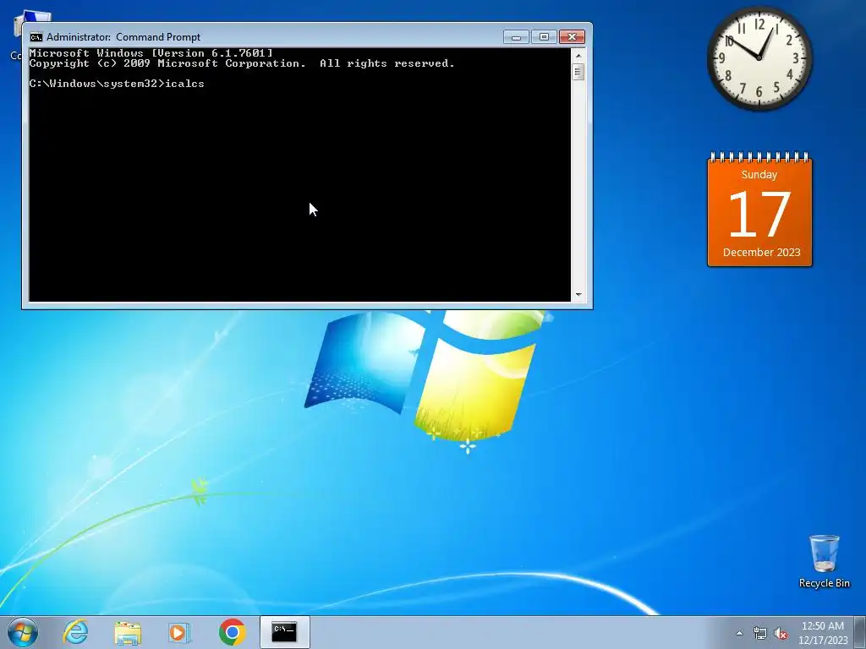Click the 'Administrator: Command Prompt' title text
Viewport: 866px width, 649px height.
click(123, 37)
